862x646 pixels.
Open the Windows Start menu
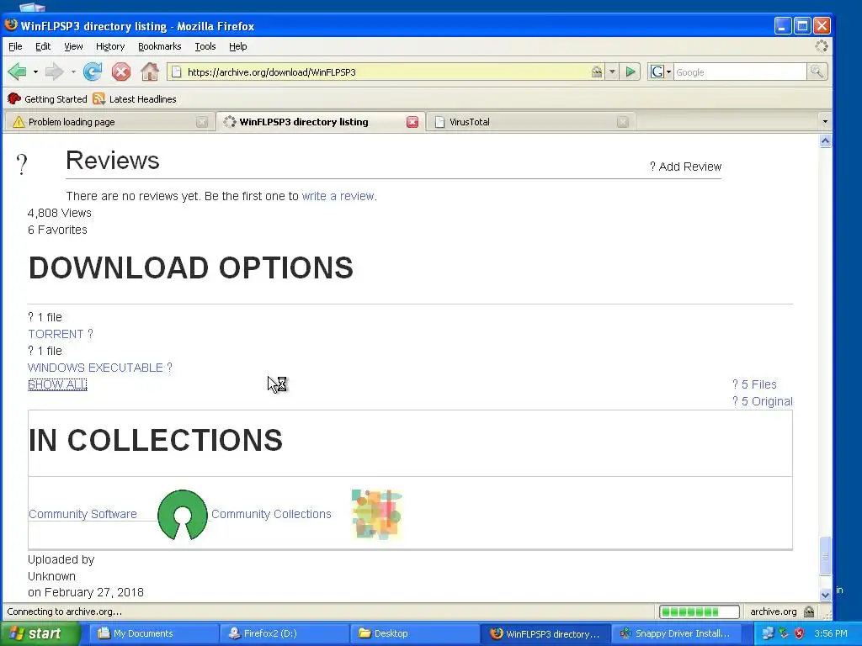[x=40, y=633]
